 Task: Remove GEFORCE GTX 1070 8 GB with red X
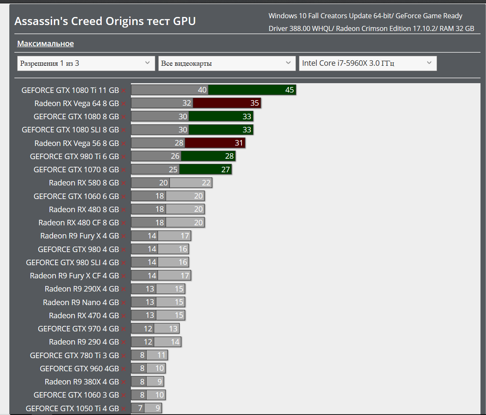pyautogui.click(x=124, y=170)
